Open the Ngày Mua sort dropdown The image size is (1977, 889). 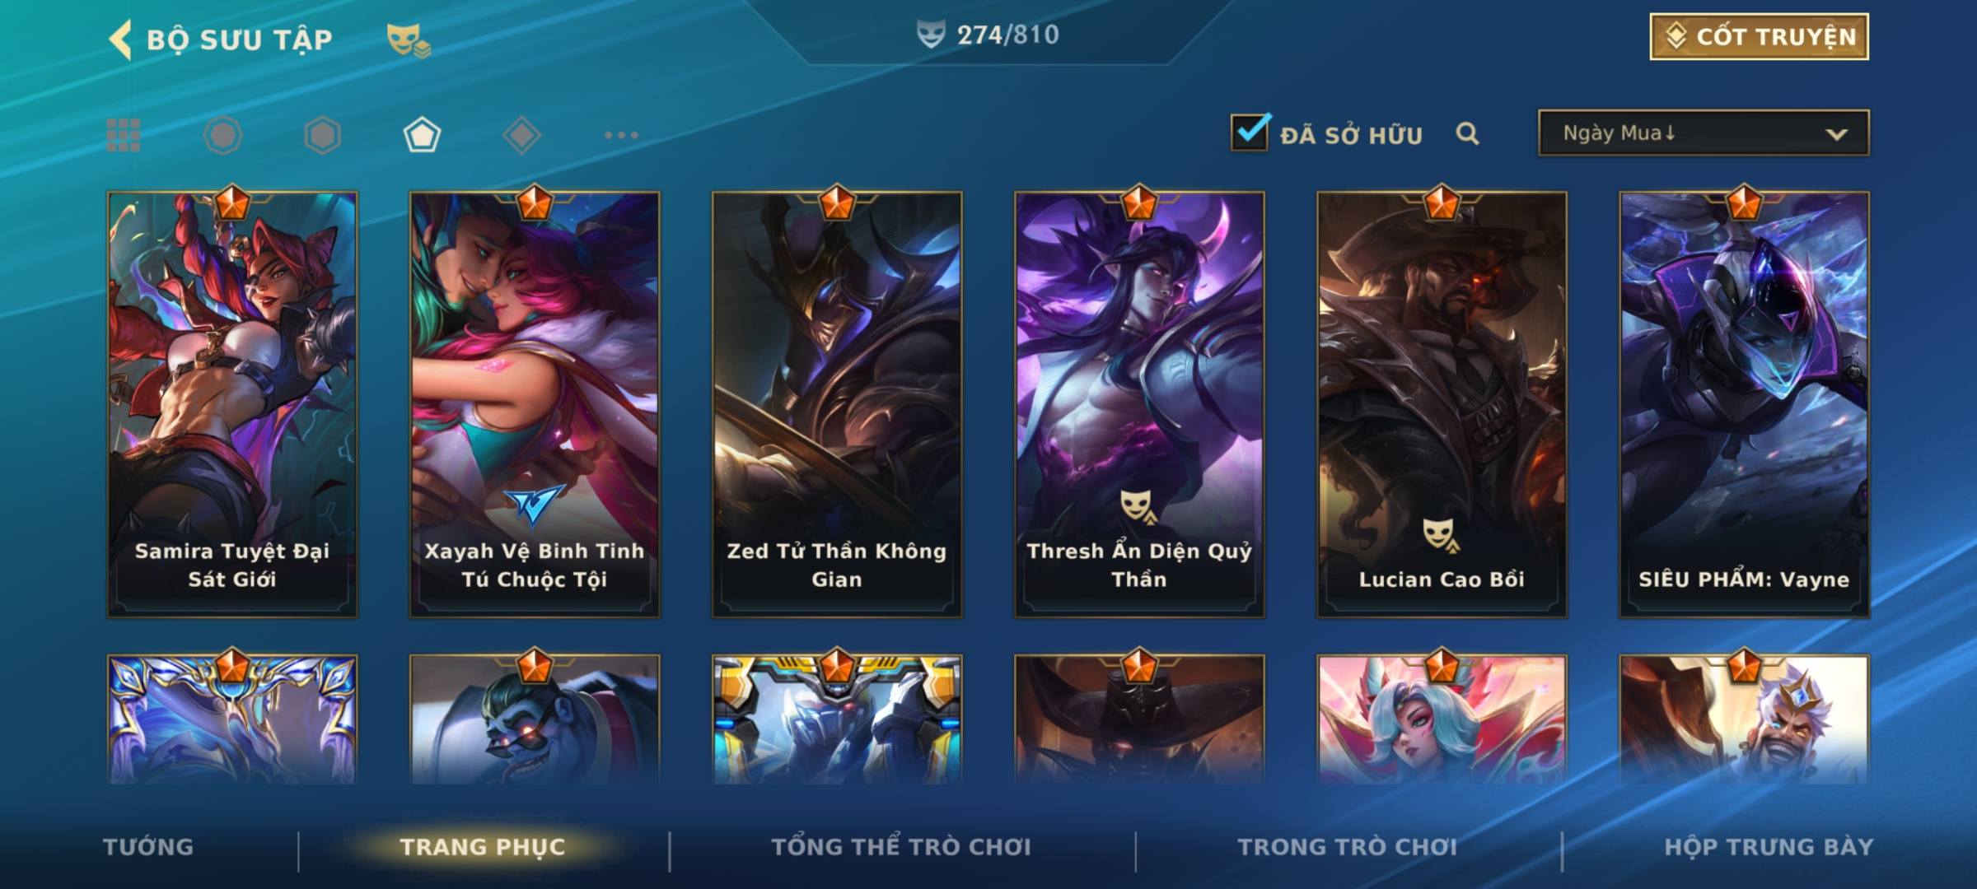coord(1704,133)
